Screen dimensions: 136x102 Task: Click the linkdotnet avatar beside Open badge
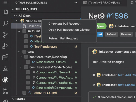111,26
